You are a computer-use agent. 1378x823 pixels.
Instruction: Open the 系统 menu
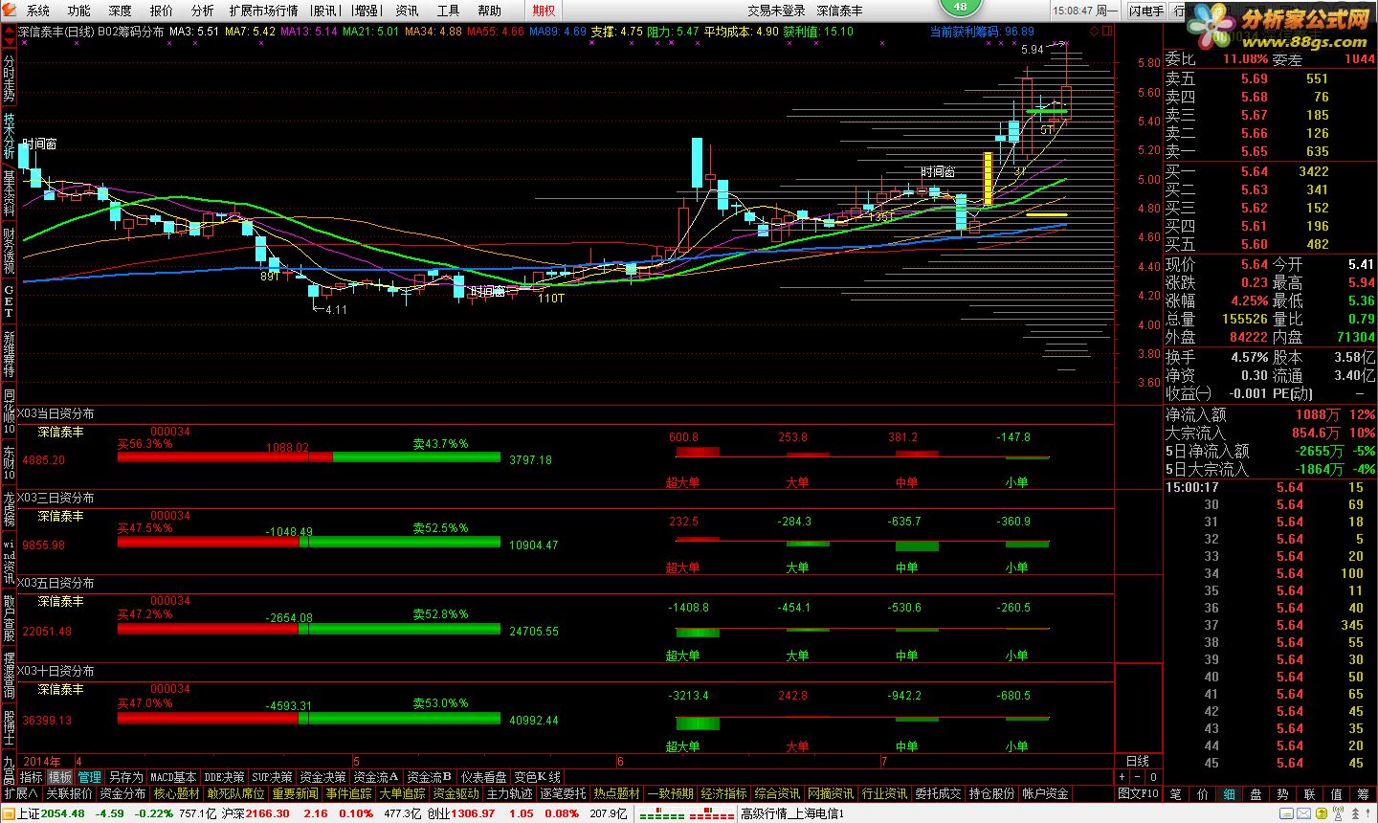pos(38,11)
